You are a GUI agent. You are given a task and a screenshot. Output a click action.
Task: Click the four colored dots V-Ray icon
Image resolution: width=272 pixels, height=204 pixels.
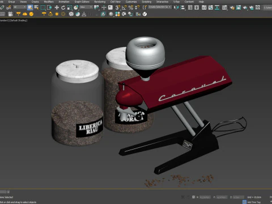pyautogui.click(x=117, y=14)
